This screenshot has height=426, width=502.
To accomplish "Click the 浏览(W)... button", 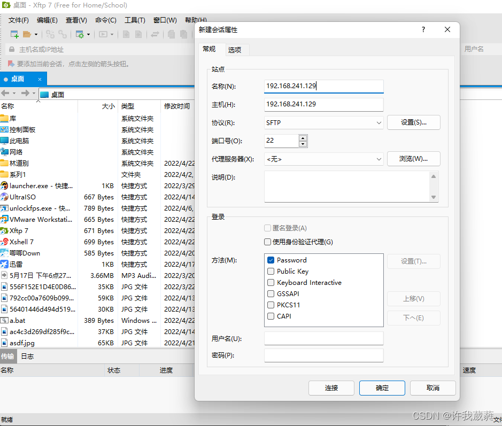I will [414, 159].
